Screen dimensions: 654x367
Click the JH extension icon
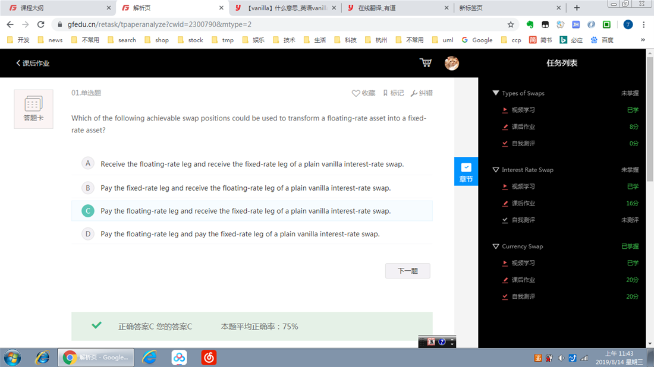coord(576,24)
